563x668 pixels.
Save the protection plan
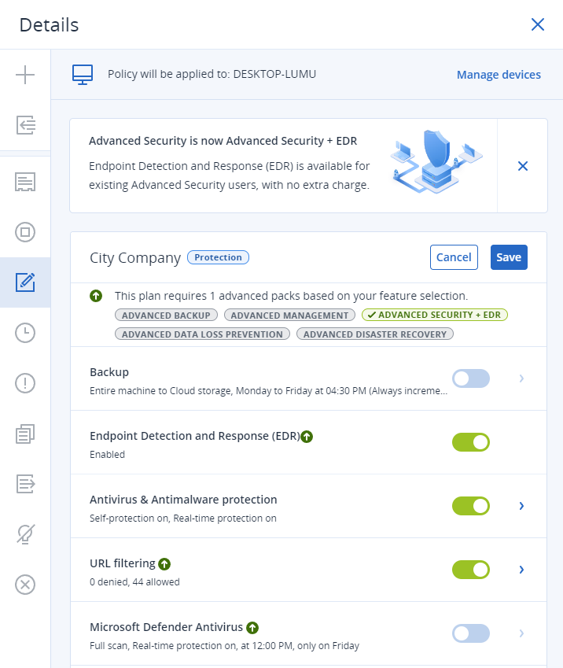[x=509, y=257]
